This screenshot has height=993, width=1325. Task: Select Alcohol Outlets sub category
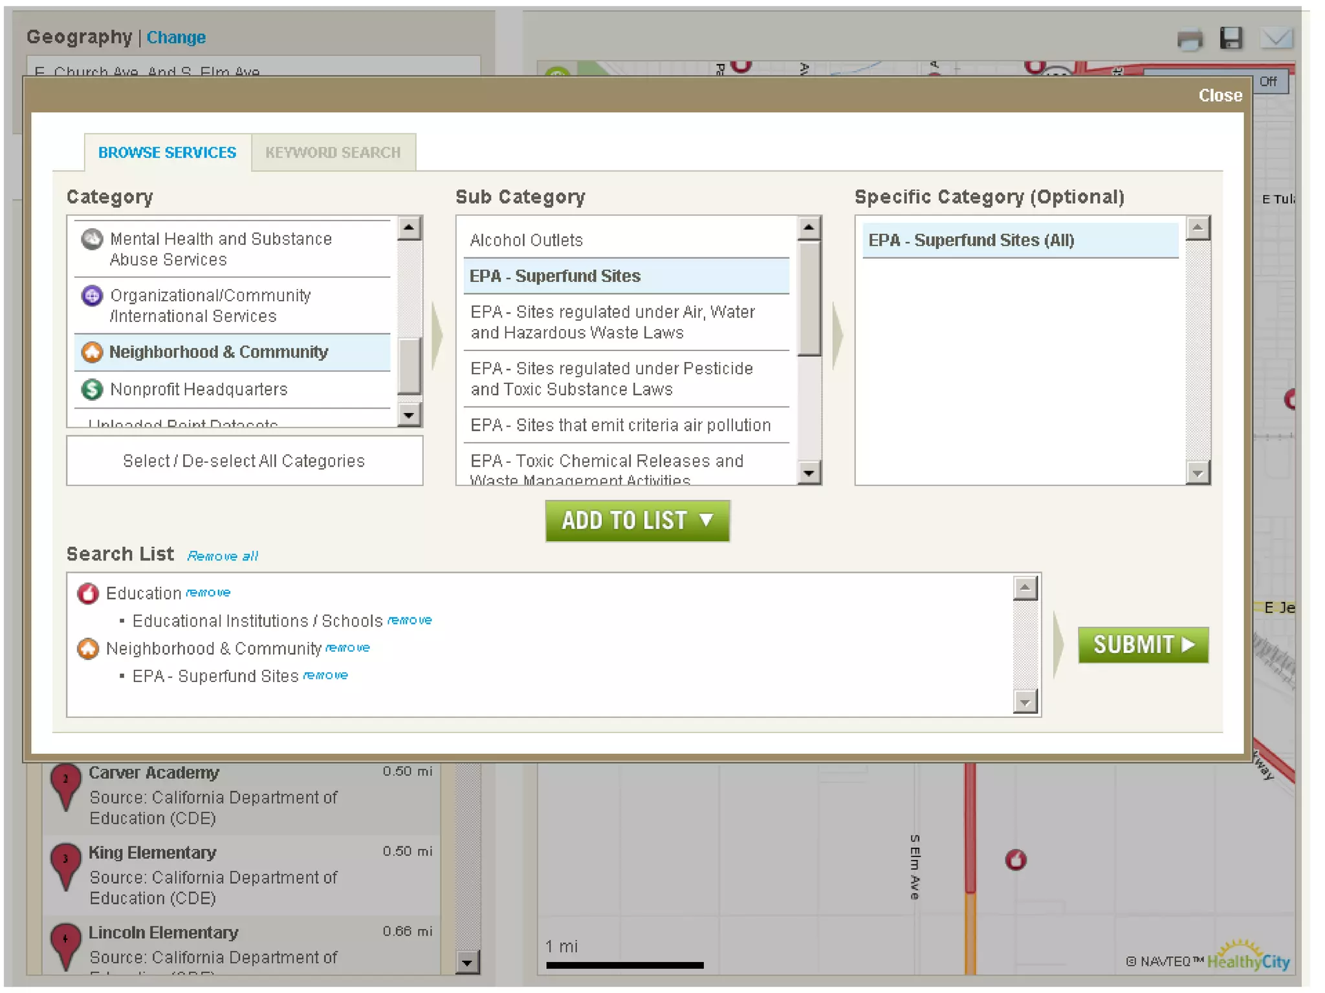tap(626, 240)
